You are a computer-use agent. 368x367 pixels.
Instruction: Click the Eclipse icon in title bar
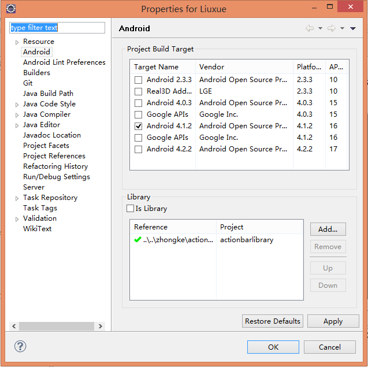pyautogui.click(x=11, y=9)
